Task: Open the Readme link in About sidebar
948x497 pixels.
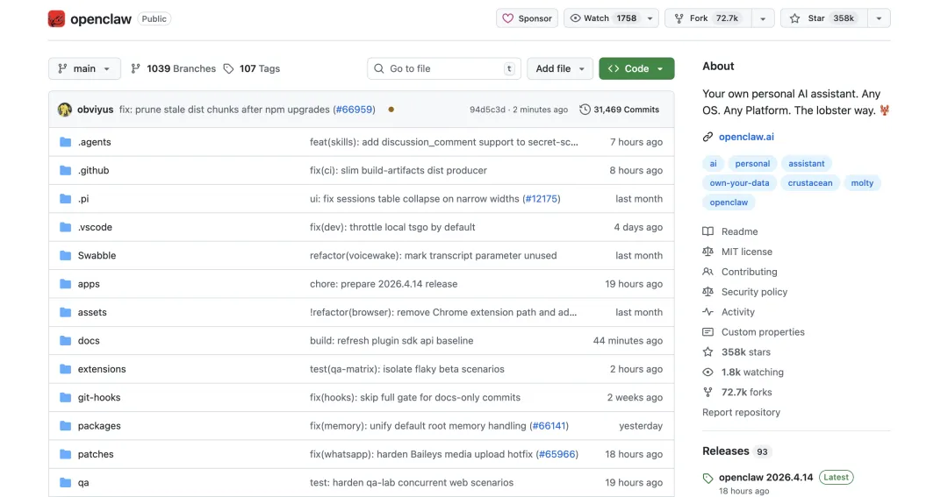Action: point(739,231)
